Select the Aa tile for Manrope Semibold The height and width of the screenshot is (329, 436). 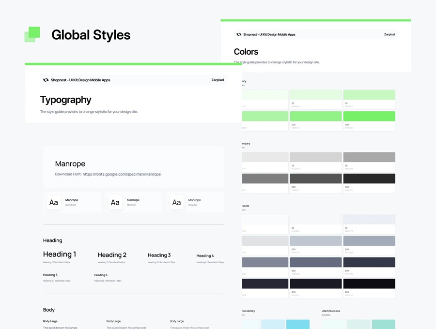[54, 203]
